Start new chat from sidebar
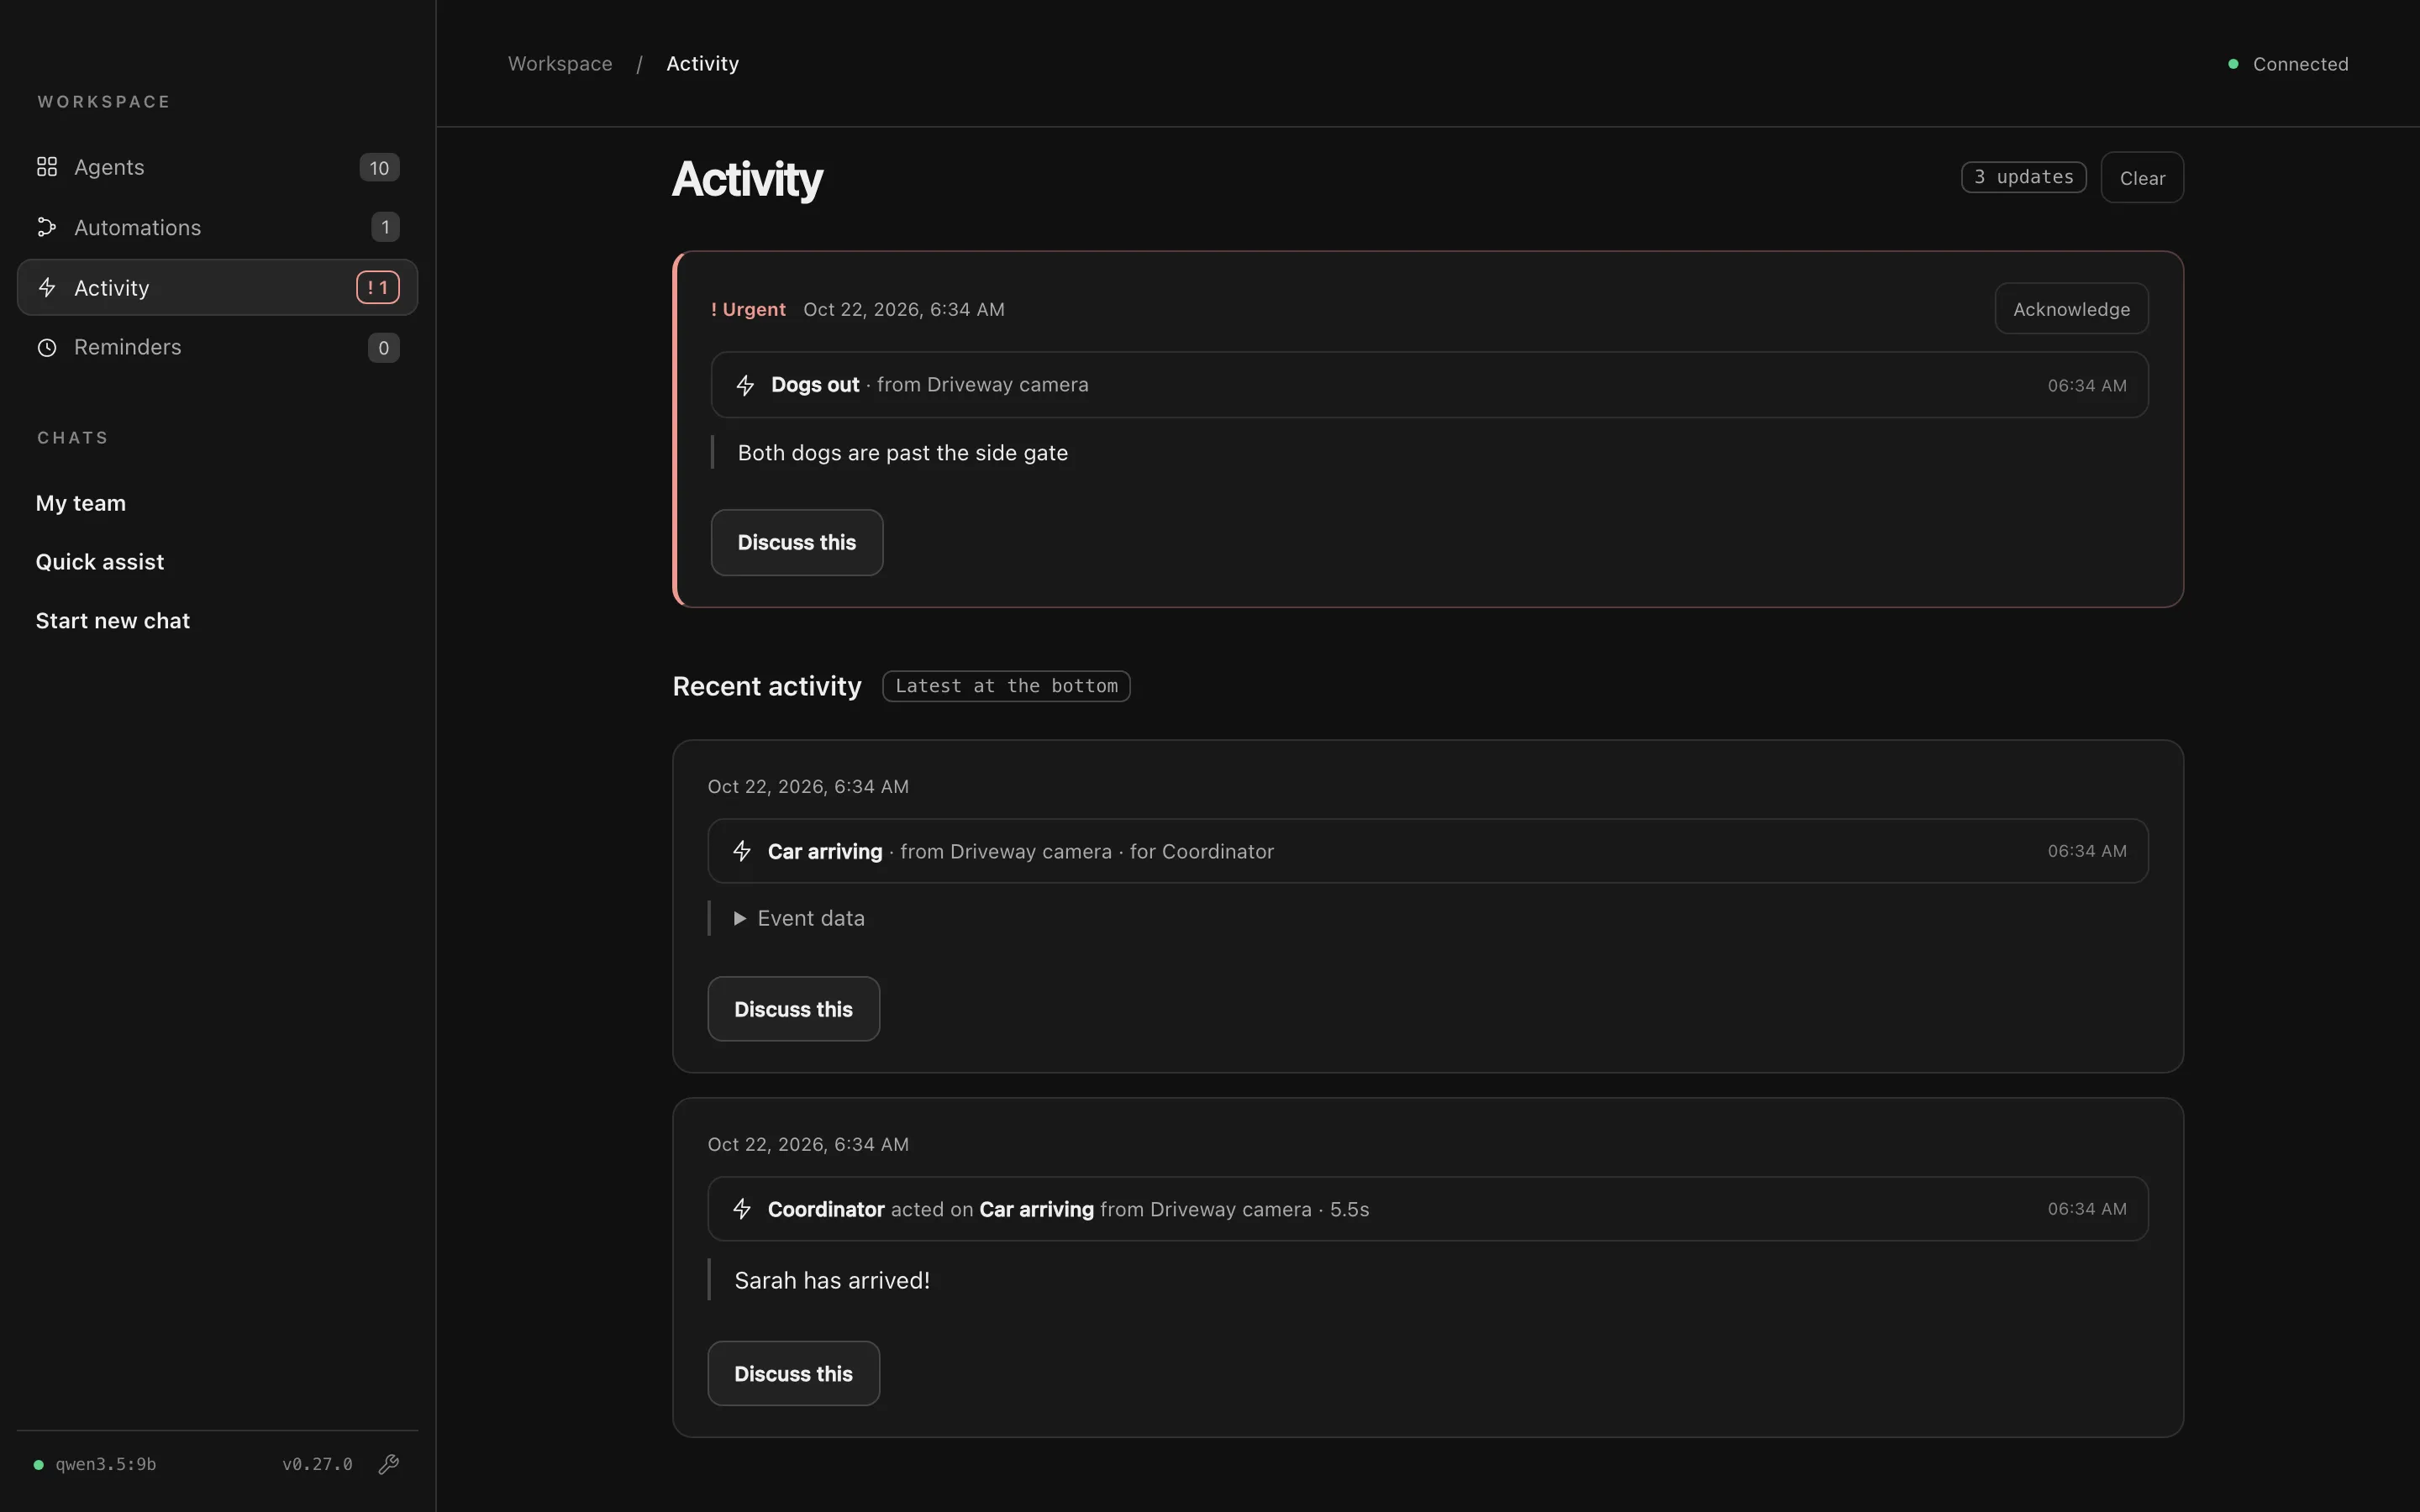This screenshot has width=2420, height=1512. pyautogui.click(x=113, y=621)
